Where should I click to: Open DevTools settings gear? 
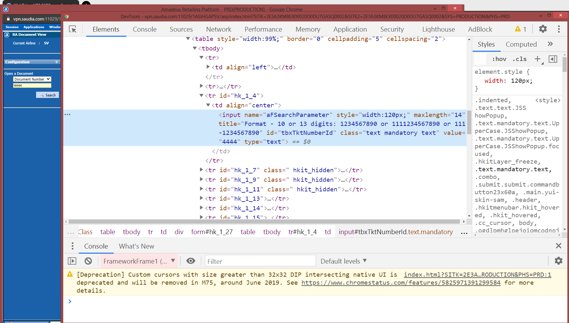coord(543,29)
